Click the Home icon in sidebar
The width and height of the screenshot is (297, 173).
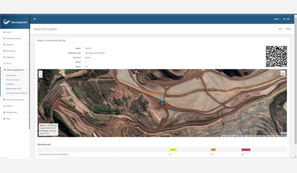(4, 32)
